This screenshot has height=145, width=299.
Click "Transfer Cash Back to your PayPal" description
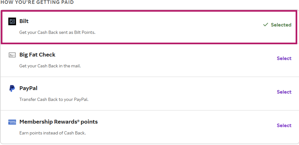pyautogui.click(x=54, y=99)
